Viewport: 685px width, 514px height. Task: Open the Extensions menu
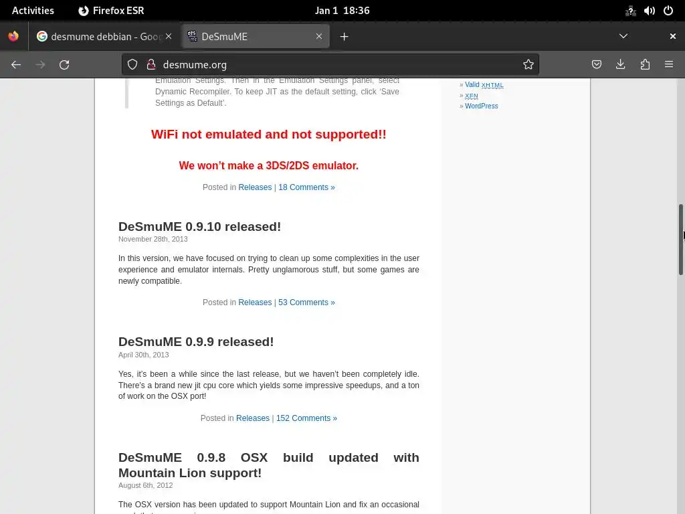(x=645, y=65)
